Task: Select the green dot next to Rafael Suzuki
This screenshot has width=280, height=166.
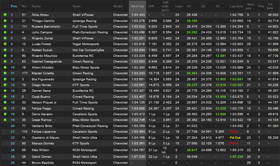Action: pyautogui.click(x=5, y=50)
